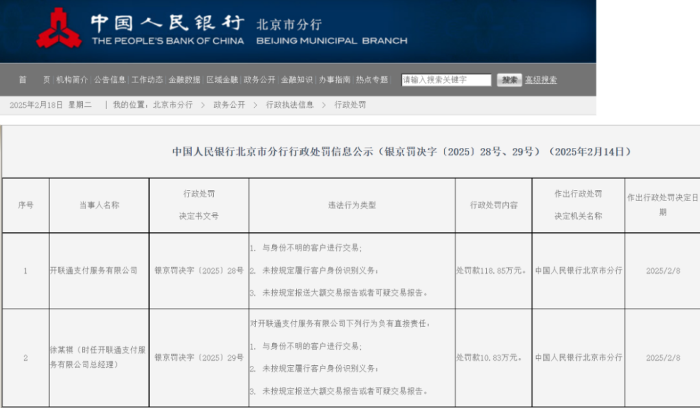Click the 搜索 search button
Viewport: 700px width, 408px height.
(x=509, y=80)
